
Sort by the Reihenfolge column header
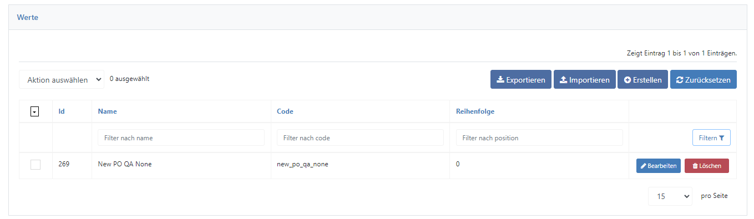[475, 111]
